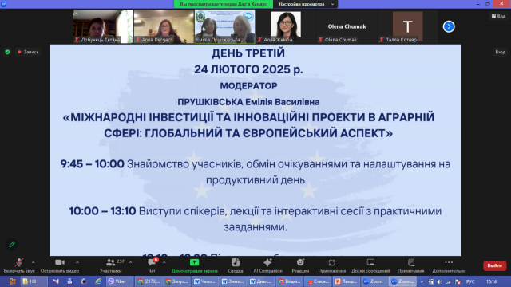511x287 pixels.
Task: Click the green encryption shield icon
Action: 7,52
